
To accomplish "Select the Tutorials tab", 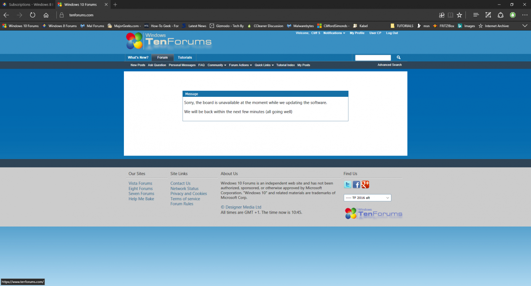I will (185, 58).
